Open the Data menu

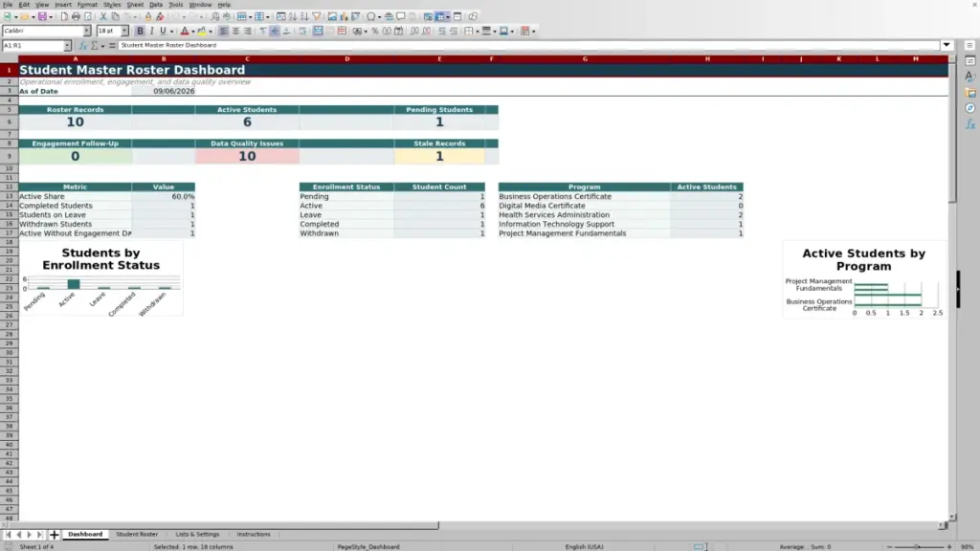pos(156,5)
